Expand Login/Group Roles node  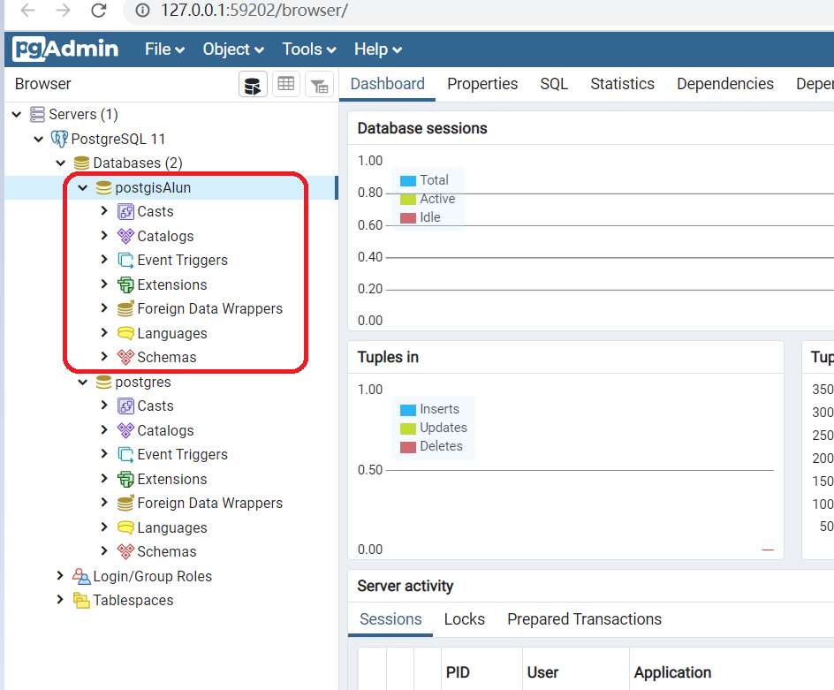point(60,576)
